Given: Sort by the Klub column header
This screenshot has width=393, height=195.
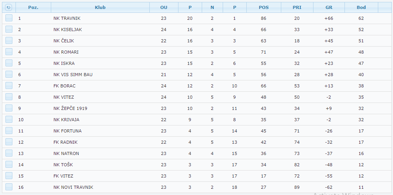Looking at the screenshot, I should coord(100,7).
